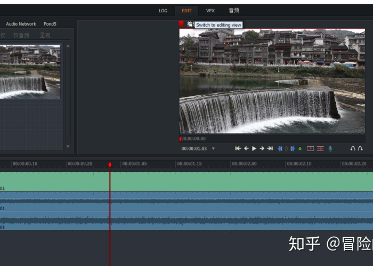Click timeline ruler at 00:00:01.05
The width and height of the screenshot is (373, 266).
tap(134, 164)
